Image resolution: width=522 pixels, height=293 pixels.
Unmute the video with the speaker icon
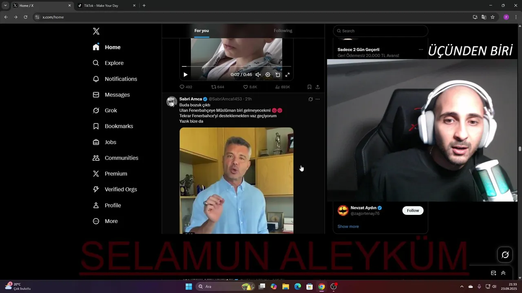click(258, 75)
